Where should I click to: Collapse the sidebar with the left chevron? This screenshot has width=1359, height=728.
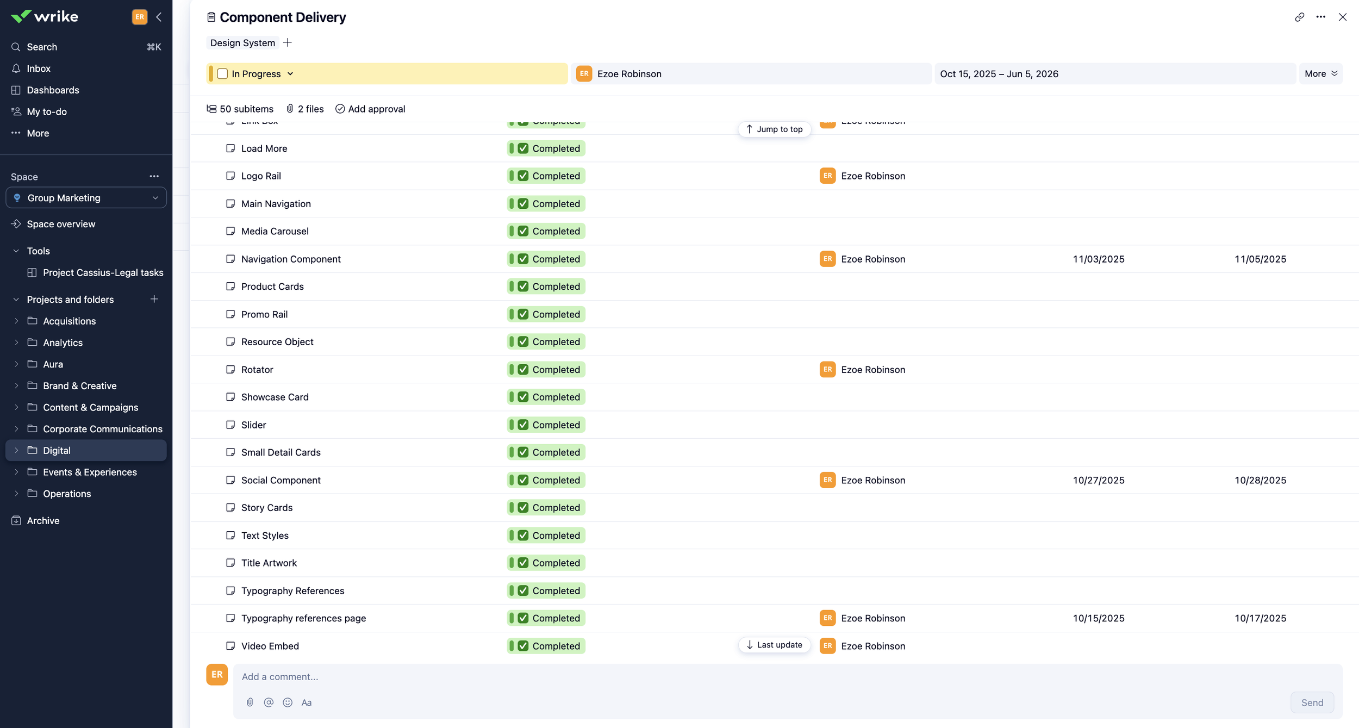pyautogui.click(x=159, y=17)
